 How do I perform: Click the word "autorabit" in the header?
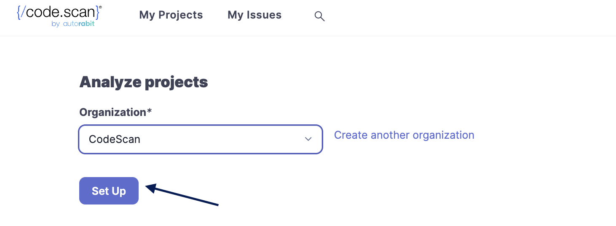(78, 24)
